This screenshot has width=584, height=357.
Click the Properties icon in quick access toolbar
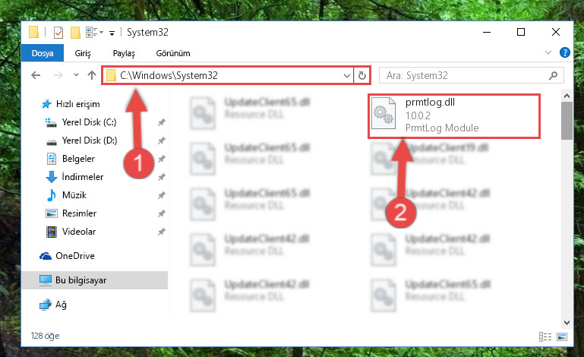click(58, 33)
